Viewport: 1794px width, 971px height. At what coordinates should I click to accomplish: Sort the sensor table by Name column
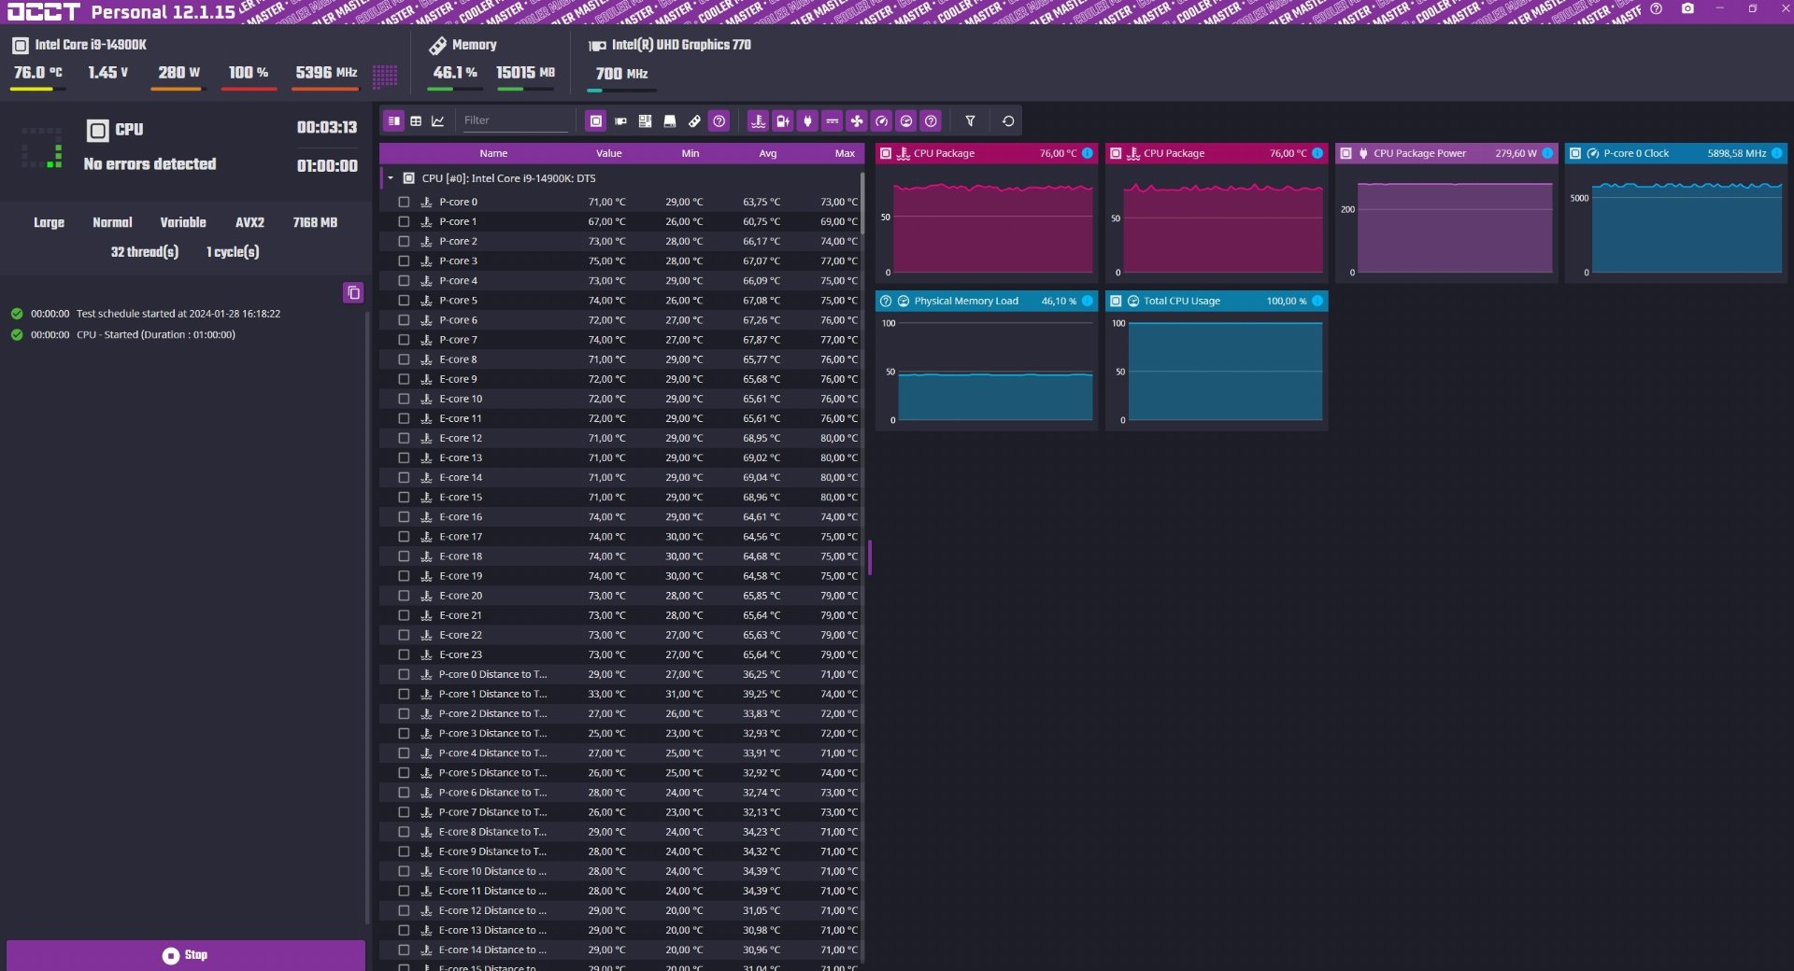tap(493, 153)
